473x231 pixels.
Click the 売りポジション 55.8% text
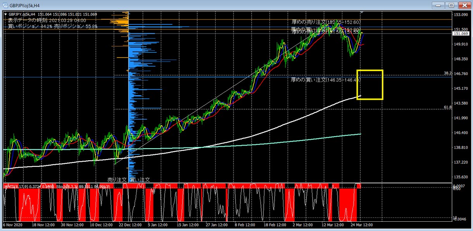[76, 26]
